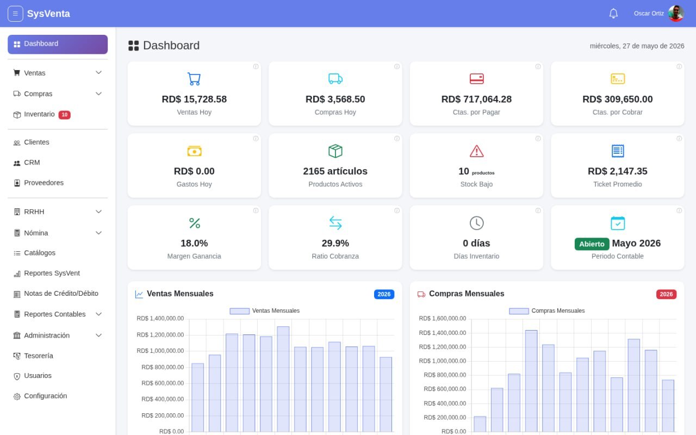
Task: Select Dashboard in the sidebar
Action: [58, 44]
